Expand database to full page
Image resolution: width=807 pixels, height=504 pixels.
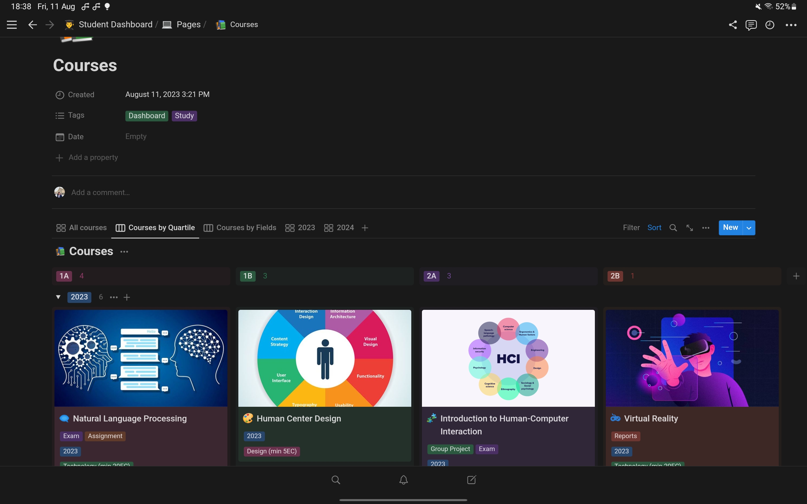[x=689, y=228]
